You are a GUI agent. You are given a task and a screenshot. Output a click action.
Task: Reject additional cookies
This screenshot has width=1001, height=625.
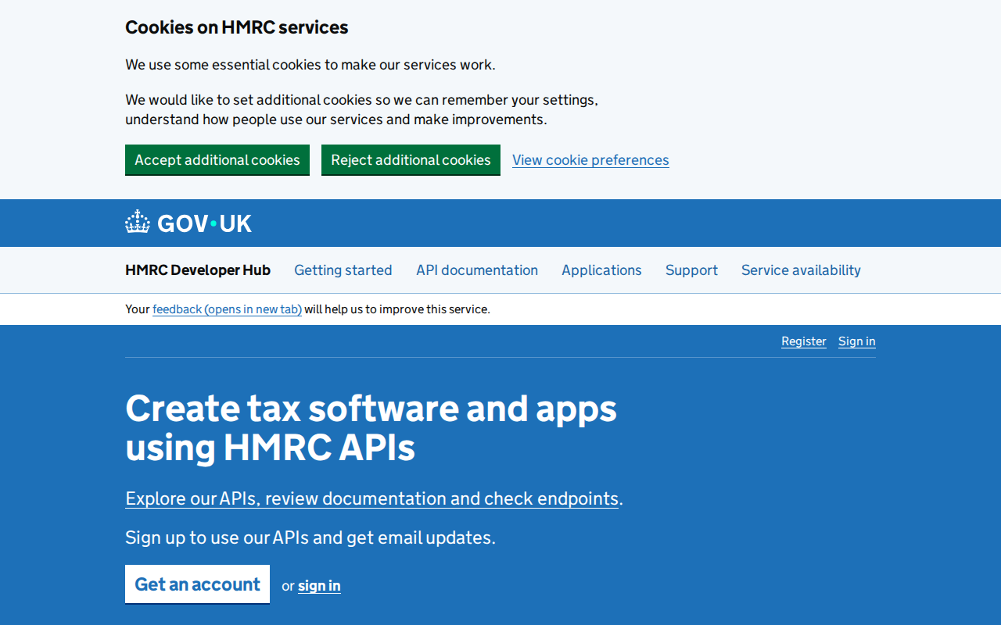(411, 159)
